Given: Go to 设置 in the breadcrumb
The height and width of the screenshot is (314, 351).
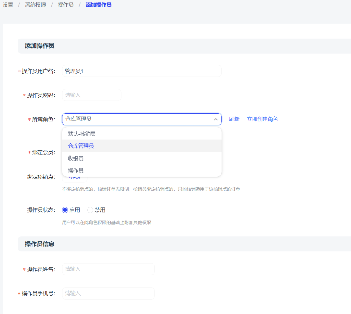Looking at the screenshot, I should 8,5.
